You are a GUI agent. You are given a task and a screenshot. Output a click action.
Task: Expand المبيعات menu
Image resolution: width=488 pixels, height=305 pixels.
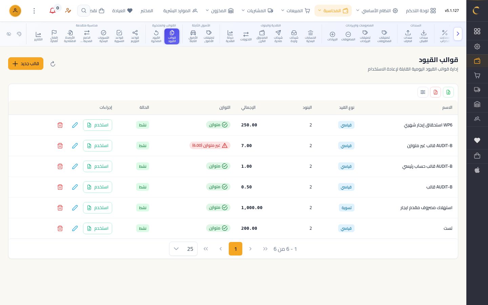(x=295, y=11)
